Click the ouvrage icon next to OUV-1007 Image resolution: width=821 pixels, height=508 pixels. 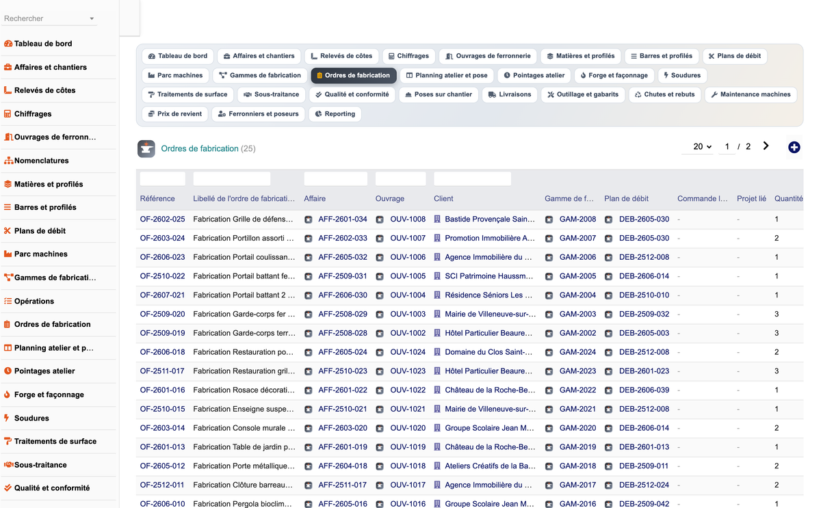click(380, 239)
